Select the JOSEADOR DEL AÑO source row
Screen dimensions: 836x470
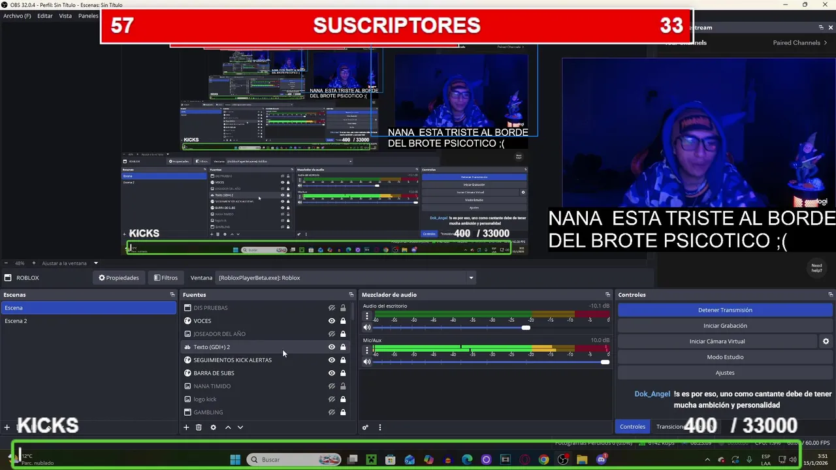click(266, 334)
